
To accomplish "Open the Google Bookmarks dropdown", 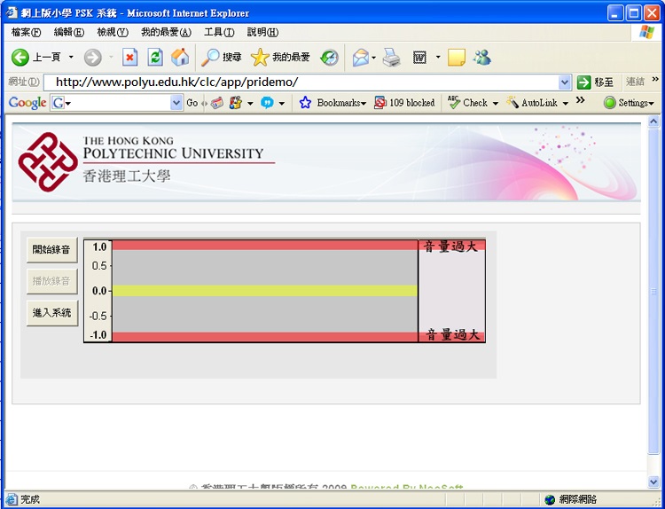I will 332,103.
